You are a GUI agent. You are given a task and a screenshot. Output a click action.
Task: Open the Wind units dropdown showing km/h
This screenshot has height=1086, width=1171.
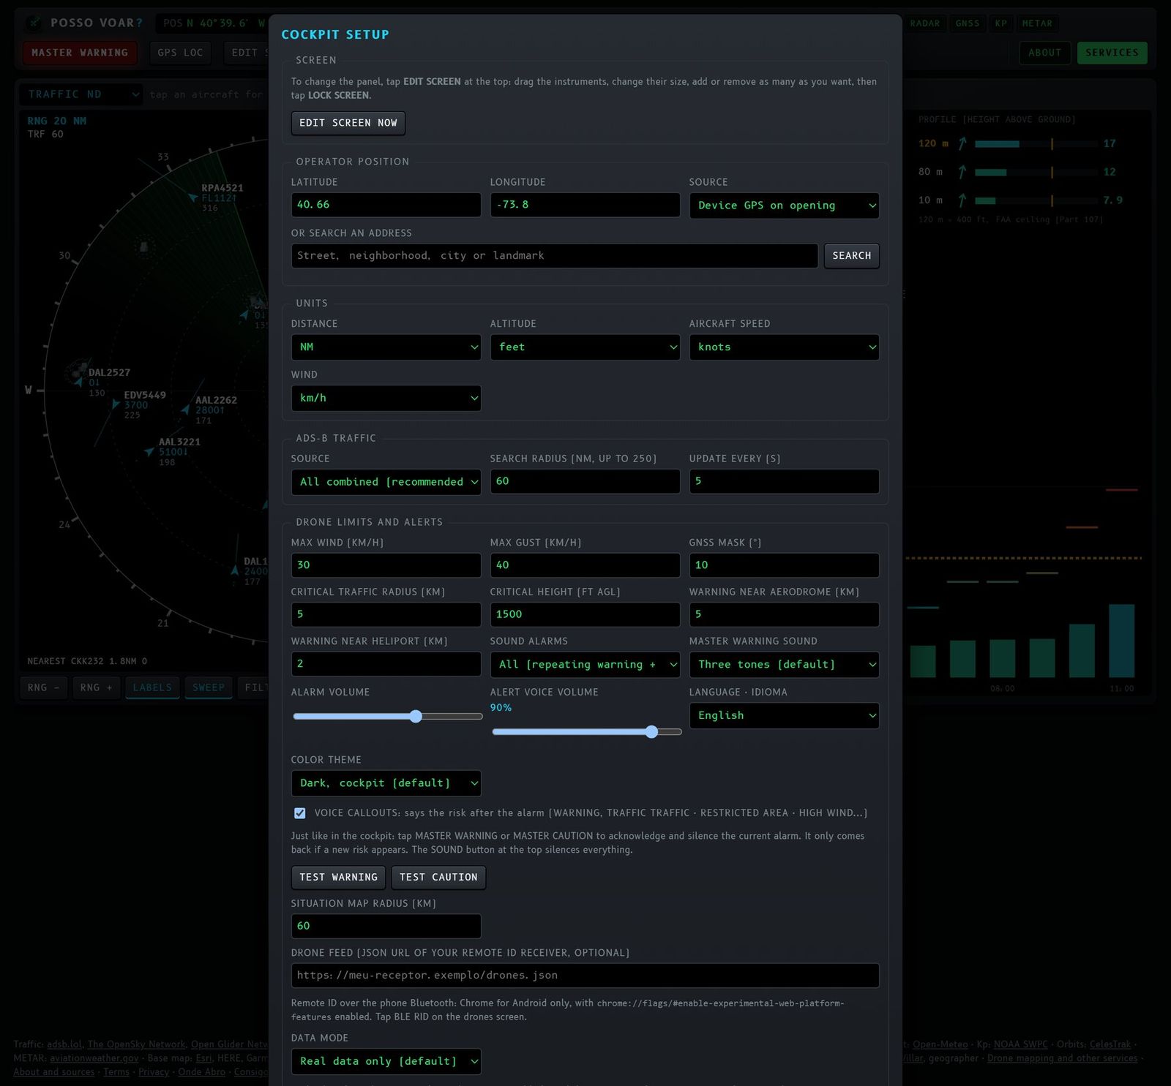(386, 398)
